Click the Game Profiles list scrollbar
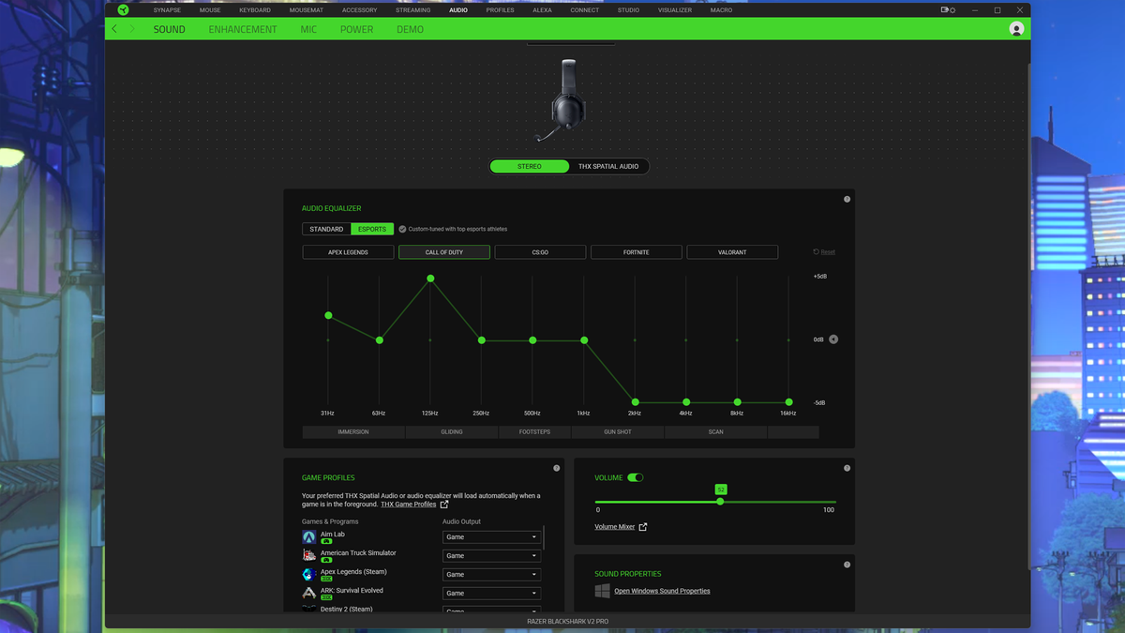 [544, 538]
